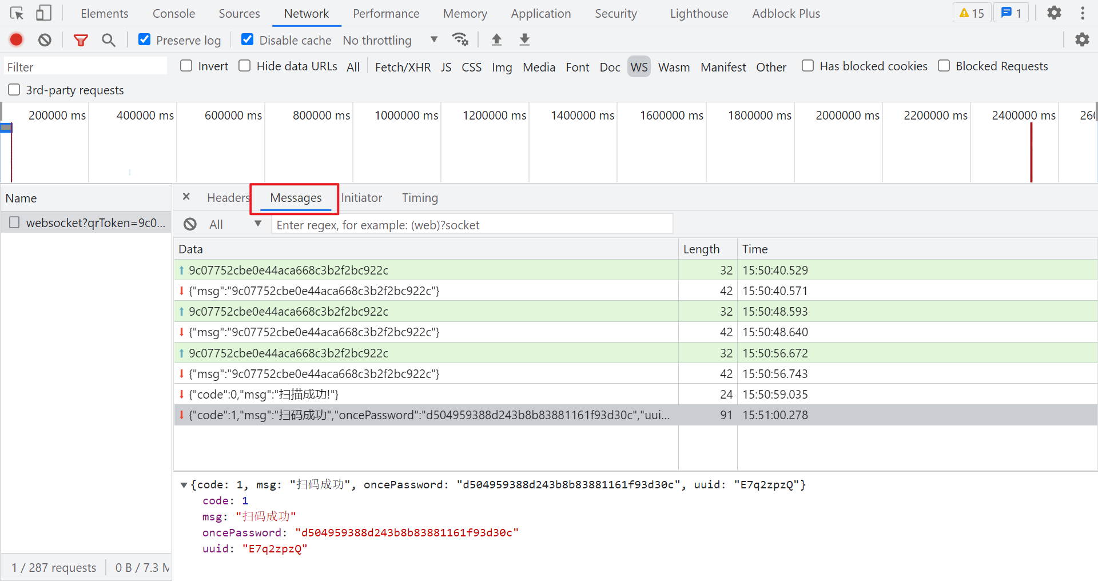Open the Lighthouse tab
This screenshot has height=581, width=1098.
[699, 13]
